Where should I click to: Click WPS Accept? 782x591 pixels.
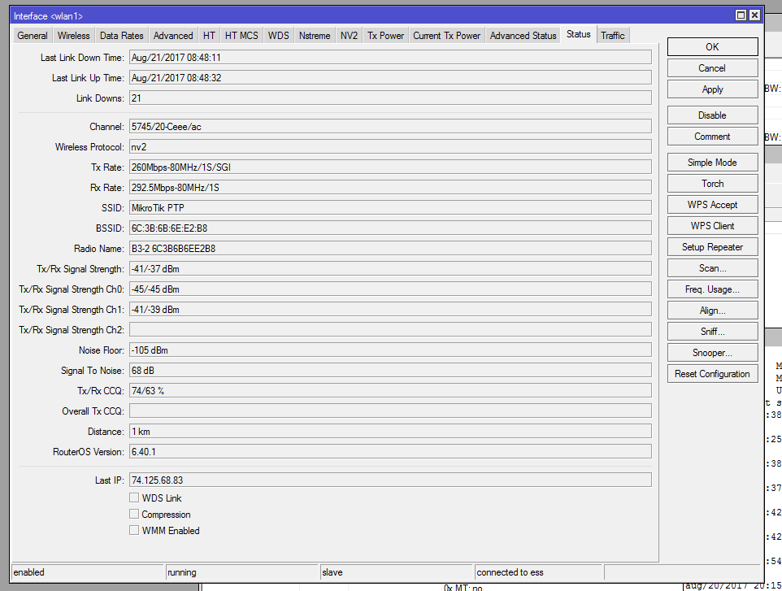[712, 204]
